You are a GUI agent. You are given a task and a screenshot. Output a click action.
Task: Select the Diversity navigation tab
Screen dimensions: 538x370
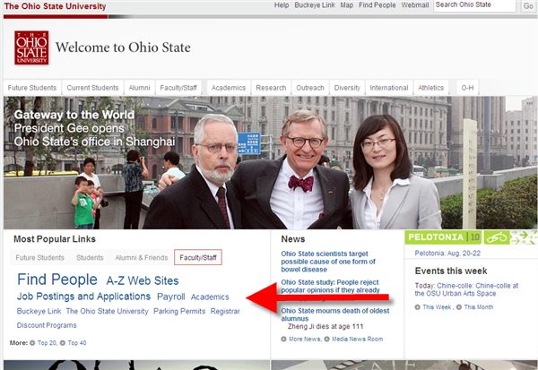click(347, 88)
